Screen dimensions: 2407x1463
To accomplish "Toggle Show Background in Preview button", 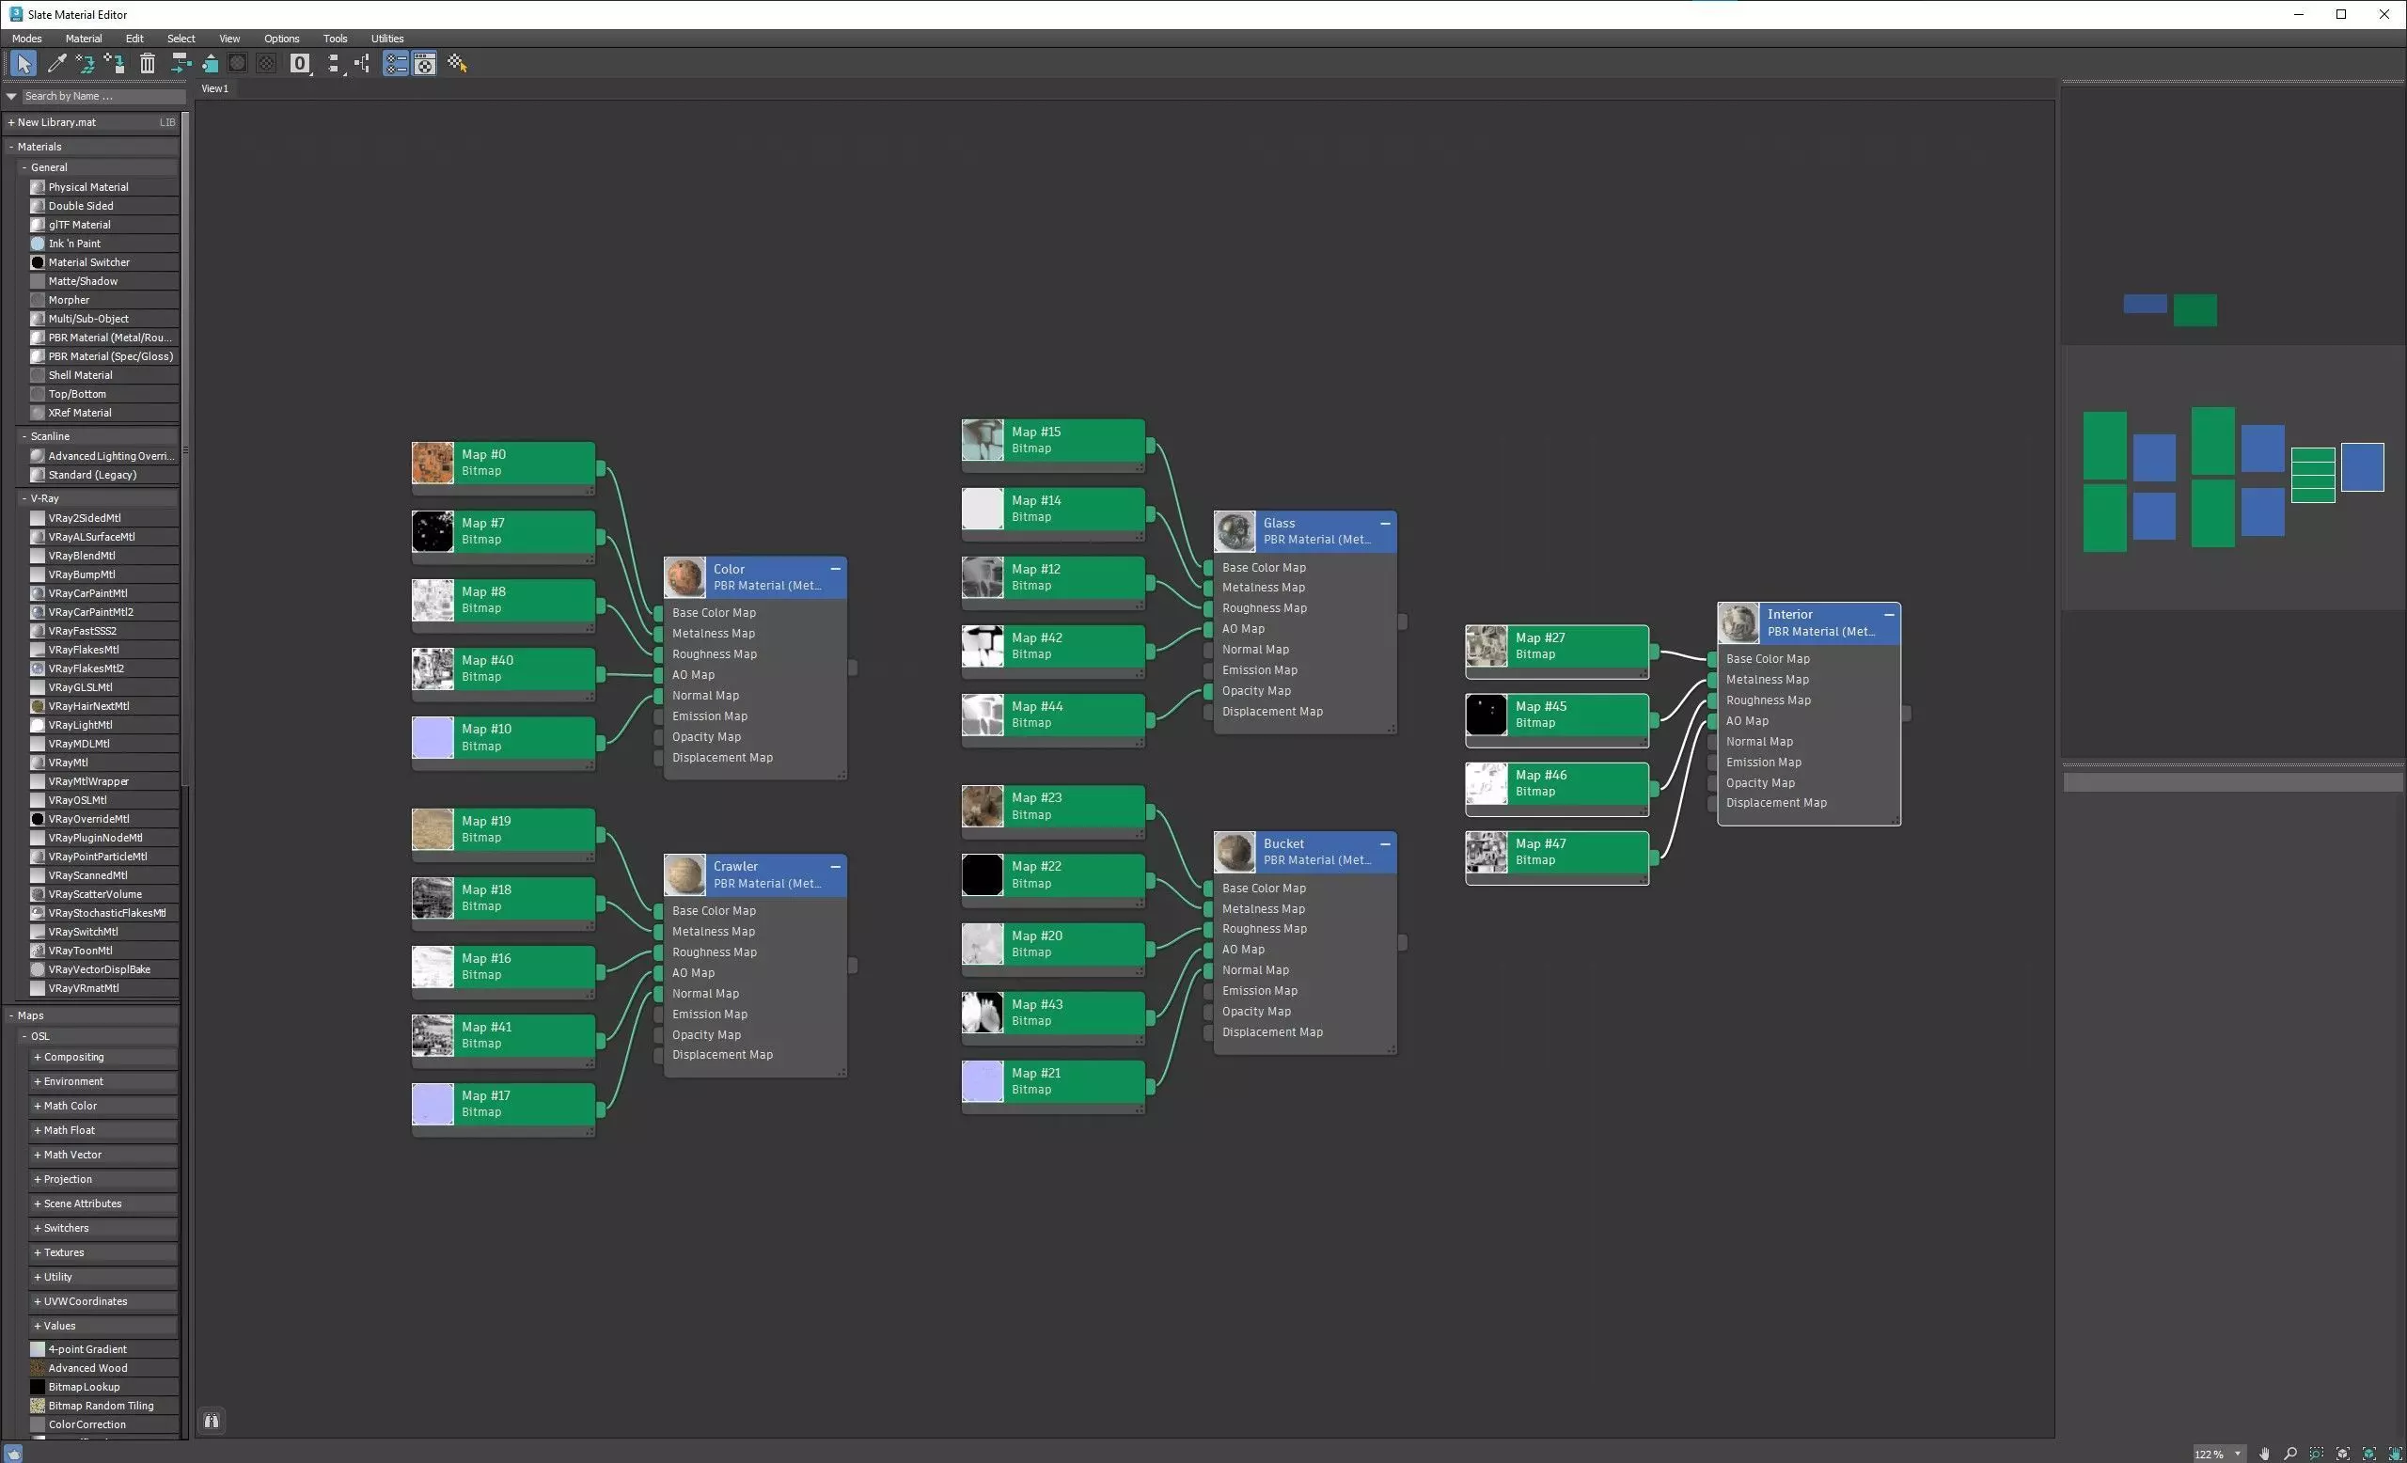I will coord(266,64).
